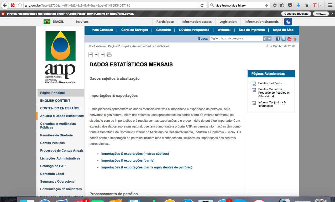
Task: Decrease font size with A- icon
Action: pos(91,54)
